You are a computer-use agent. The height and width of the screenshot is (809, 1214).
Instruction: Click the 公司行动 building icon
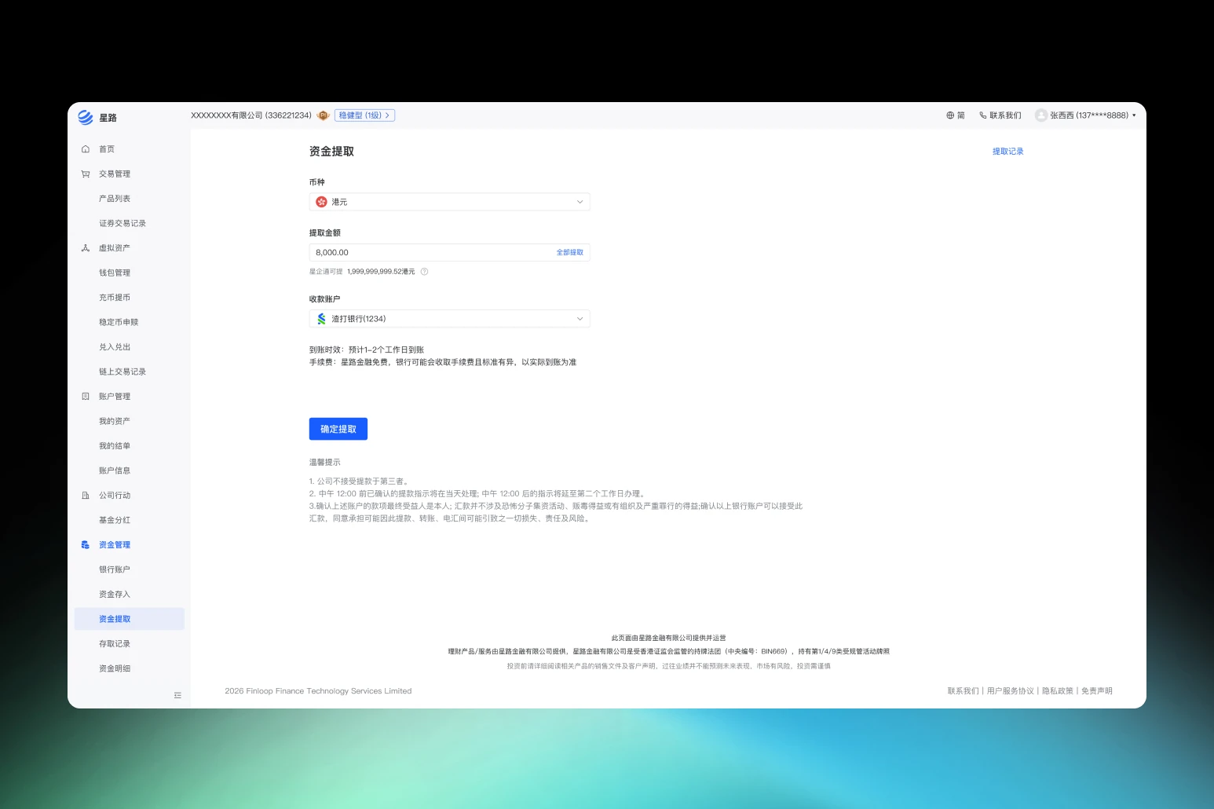86,496
